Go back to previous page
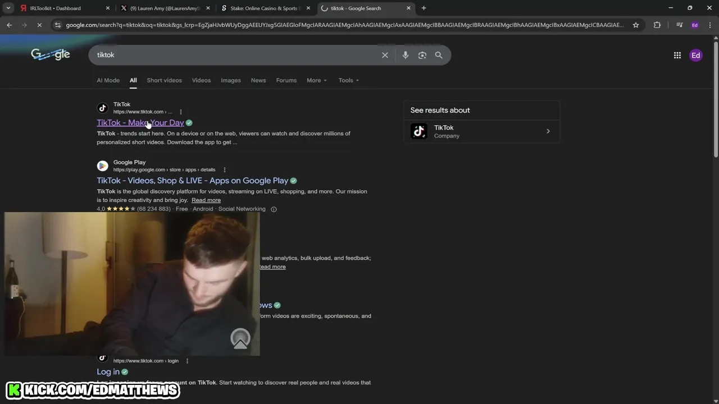 tap(9, 25)
